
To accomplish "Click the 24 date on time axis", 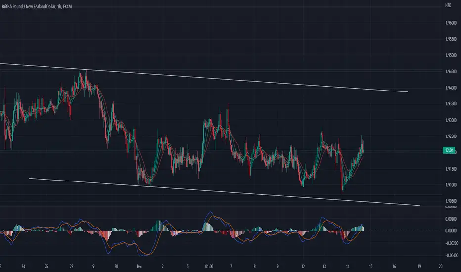I will [23, 267].
